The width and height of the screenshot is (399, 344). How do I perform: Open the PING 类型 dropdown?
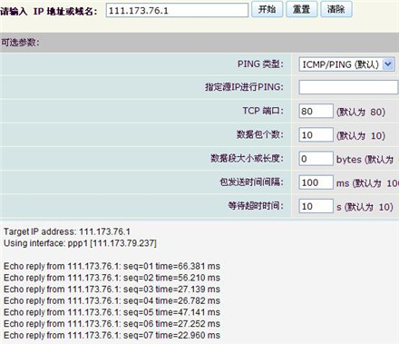346,64
